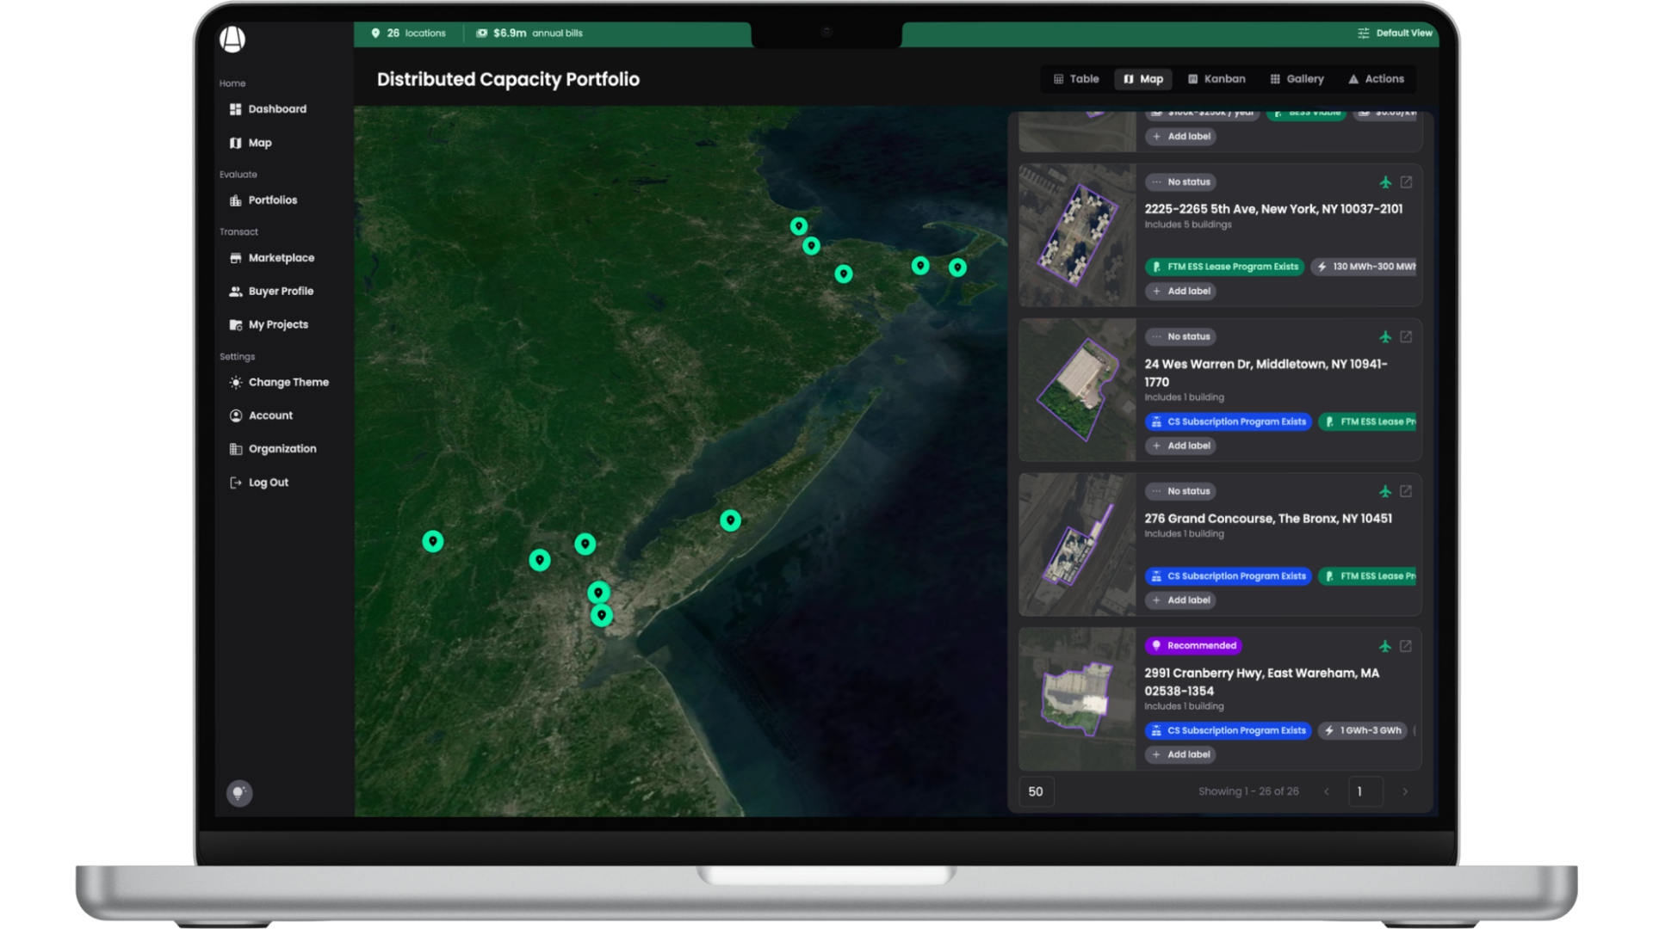The width and height of the screenshot is (1653, 929).
Task: Click the page size field showing 50
Action: coord(1037,792)
